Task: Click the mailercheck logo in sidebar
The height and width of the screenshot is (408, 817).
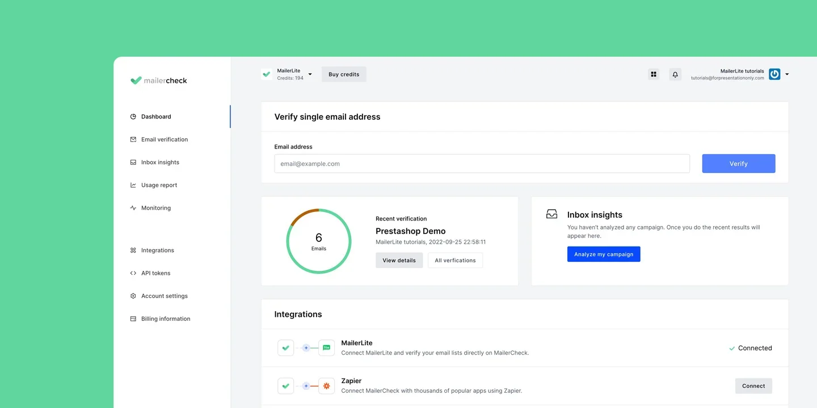Action: [x=158, y=80]
